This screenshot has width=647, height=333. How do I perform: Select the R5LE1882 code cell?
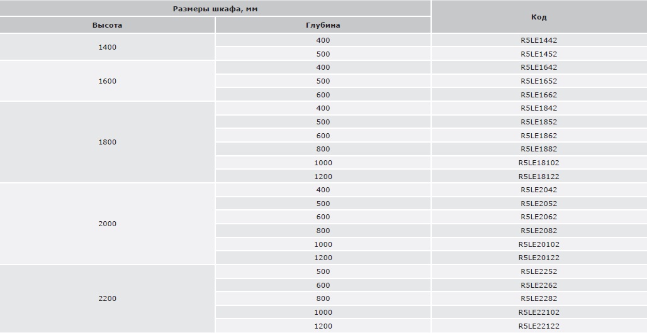539,149
